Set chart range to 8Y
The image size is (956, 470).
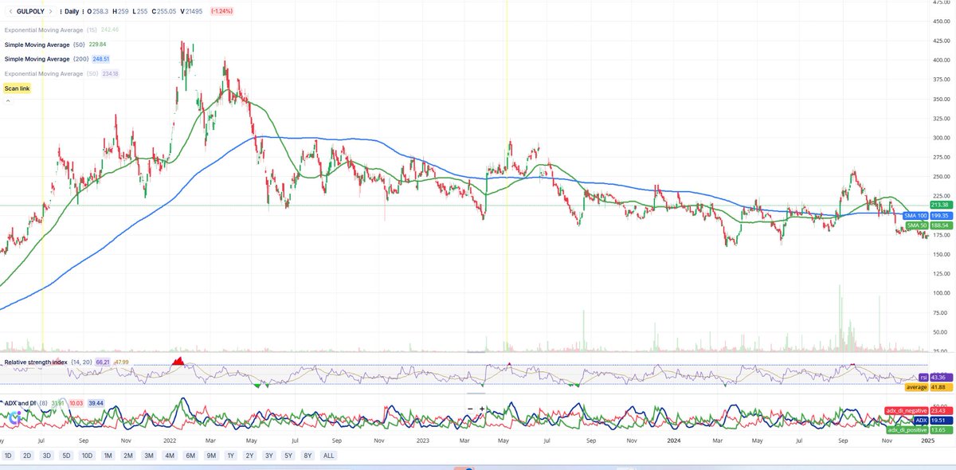click(308, 456)
